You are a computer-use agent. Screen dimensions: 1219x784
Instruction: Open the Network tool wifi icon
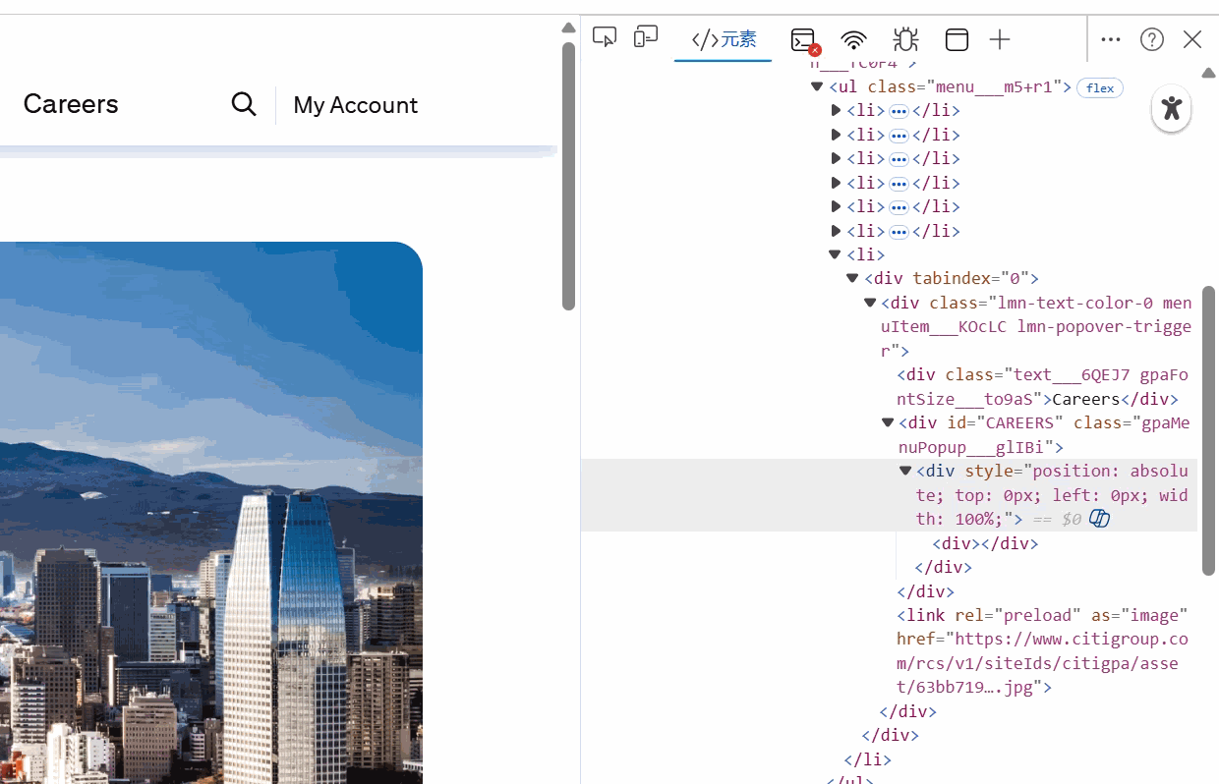[x=853, y=40]
